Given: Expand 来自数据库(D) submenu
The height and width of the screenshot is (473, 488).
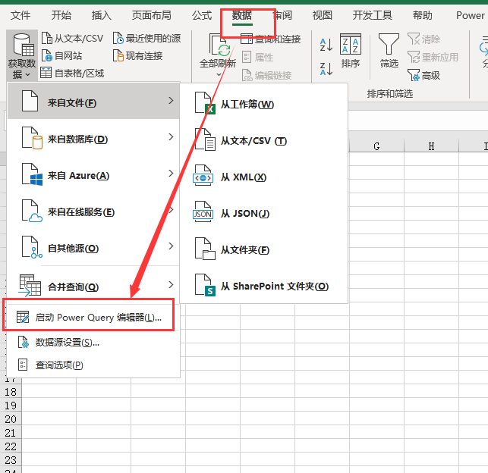Looking at the screenshot, I should click(93, 137).
